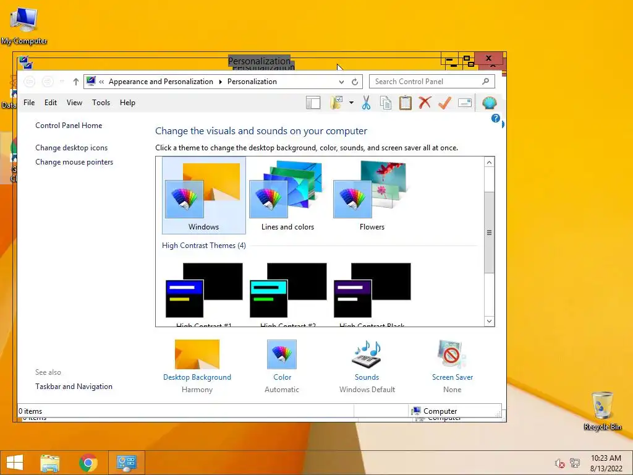Click the Personalization breadcrumb segment
The image size is (633, 475).
coord(252,82)
